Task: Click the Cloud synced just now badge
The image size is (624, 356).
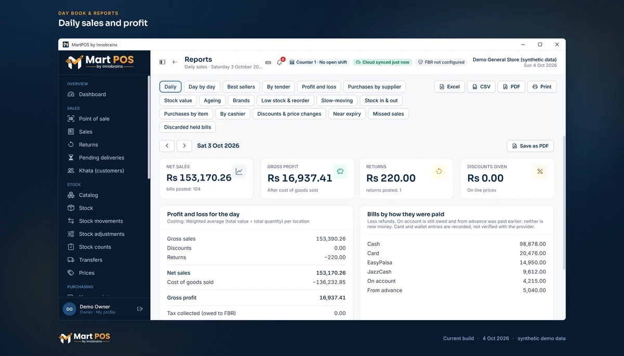Action: [382, 62]
